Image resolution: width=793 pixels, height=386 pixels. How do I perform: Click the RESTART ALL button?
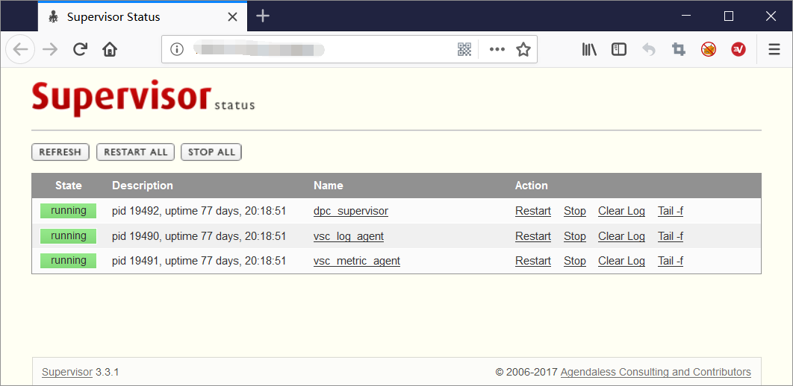(x=136, y=152)
